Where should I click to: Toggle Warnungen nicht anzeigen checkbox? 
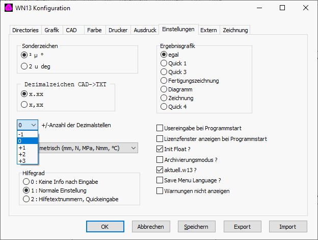click(x=160, y=191)
